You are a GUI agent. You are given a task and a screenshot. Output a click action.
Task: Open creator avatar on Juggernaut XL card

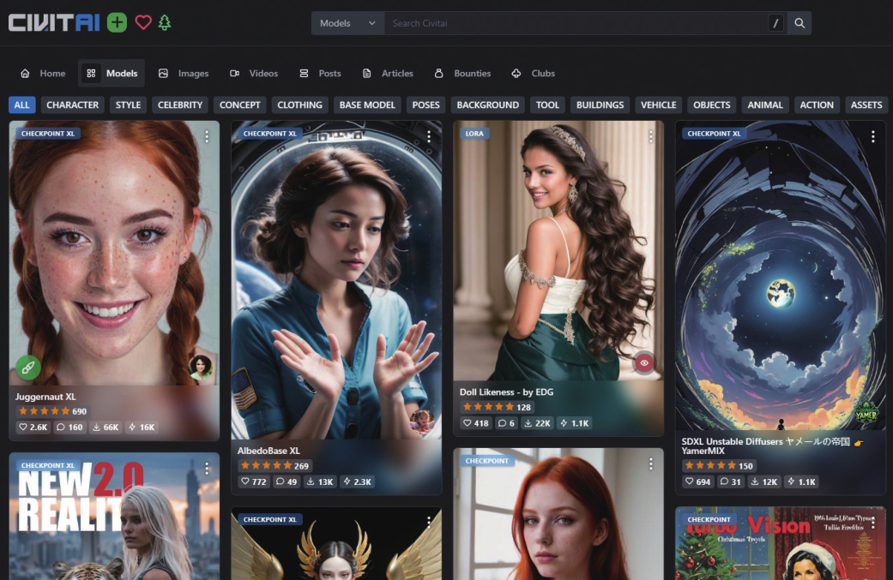pyautogui.click(x=201, y=367)
